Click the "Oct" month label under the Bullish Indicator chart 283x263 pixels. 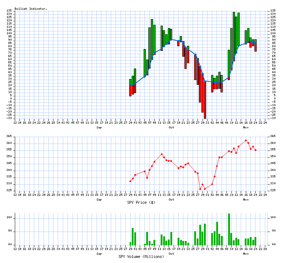click(x=171, y=127)
